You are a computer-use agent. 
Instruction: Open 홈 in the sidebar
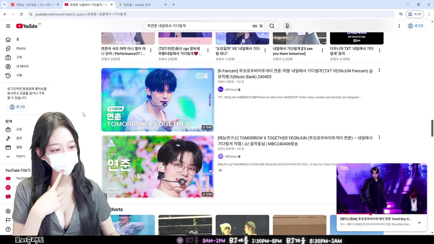tap(18, 39)
